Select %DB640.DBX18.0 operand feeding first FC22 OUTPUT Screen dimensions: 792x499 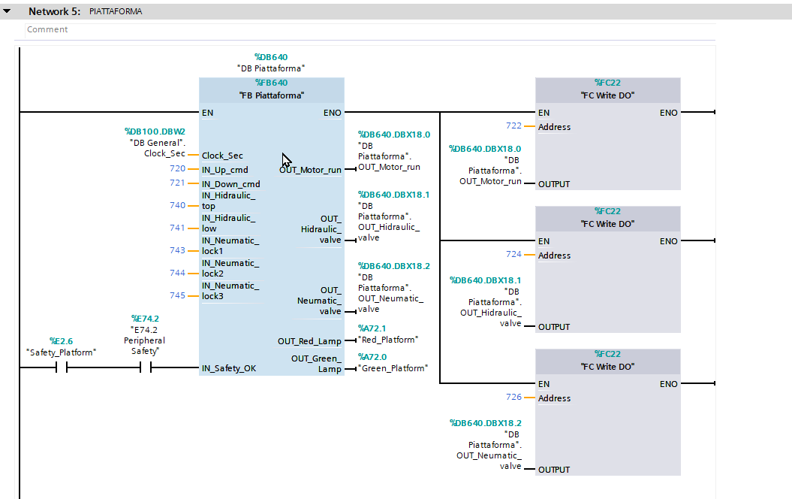click(x=485, y=149)
